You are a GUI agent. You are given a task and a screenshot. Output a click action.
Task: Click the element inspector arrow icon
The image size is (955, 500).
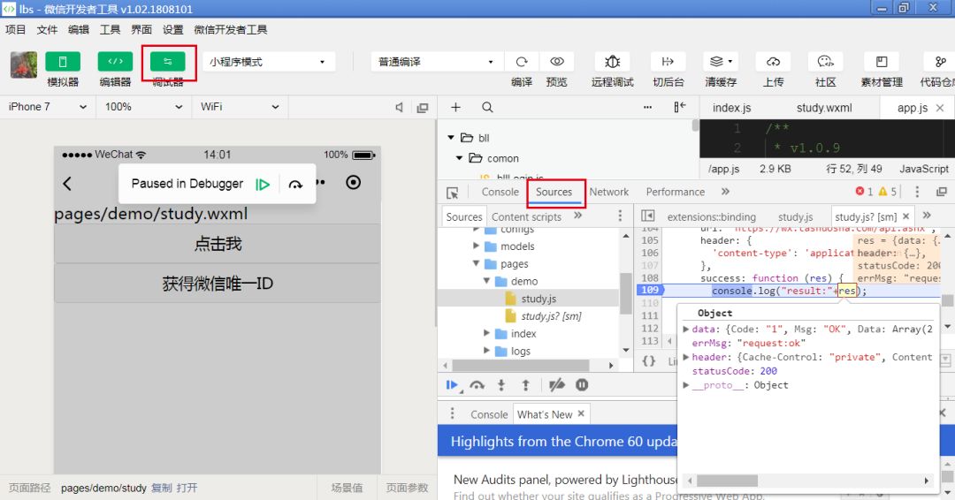click(x=453, y=193)
